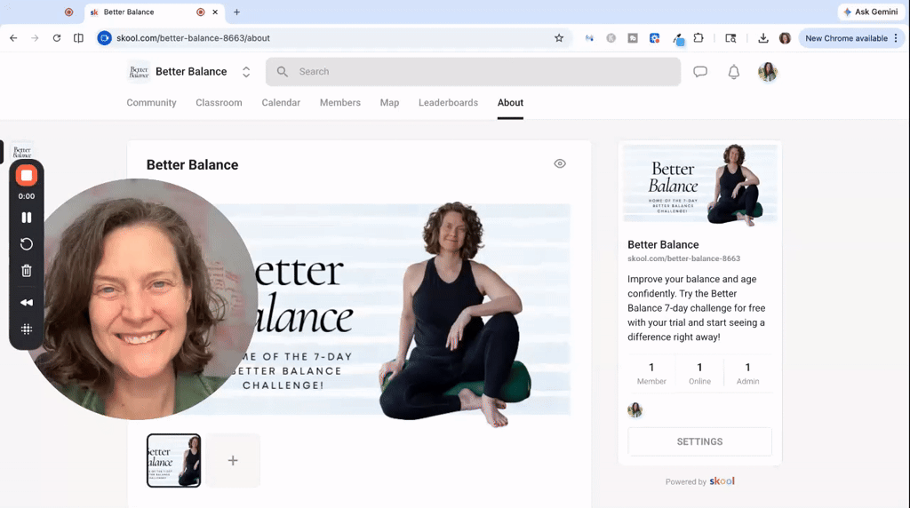Go forward in browser history
The height and width of the screenshot is (508, 910).
point(35,38)
